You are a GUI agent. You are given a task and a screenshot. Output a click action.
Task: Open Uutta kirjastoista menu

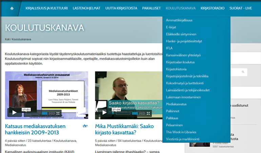click(121, 8)
